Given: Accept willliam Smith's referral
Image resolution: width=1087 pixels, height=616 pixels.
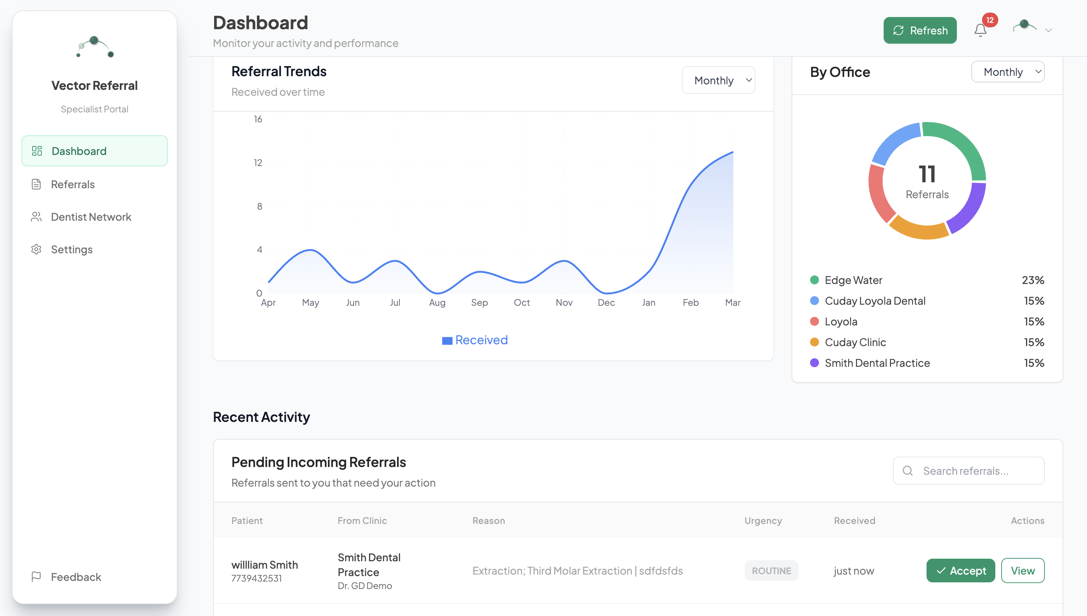Looking at the screenshot, I should coord(961,570).
